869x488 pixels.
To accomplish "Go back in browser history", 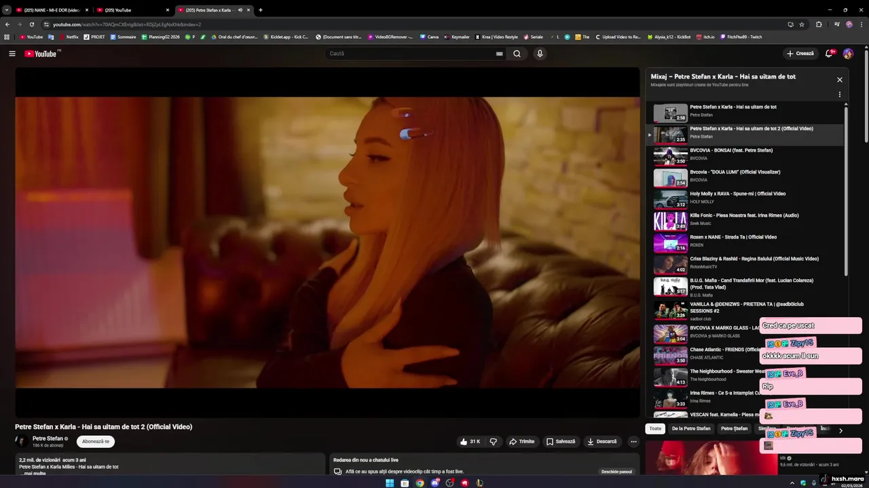I will pyautogui.click(x=7, y=24).
